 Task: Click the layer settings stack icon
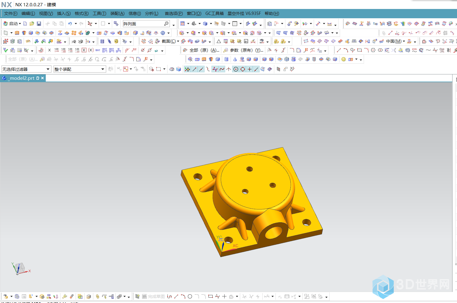click(x=13, y=41)
